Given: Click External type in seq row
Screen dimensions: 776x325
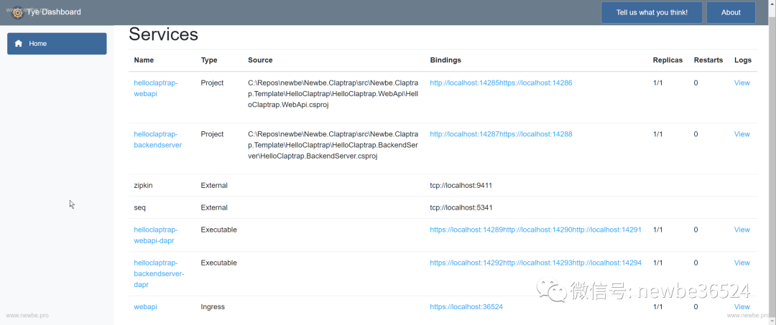Looking at the screenshot, I should click(214, 207).
